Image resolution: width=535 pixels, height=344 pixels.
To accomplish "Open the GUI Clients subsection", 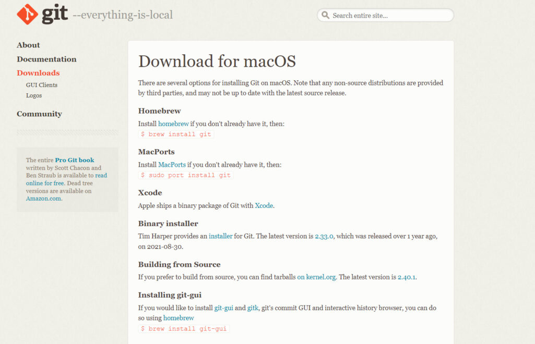I will [42, 85].
